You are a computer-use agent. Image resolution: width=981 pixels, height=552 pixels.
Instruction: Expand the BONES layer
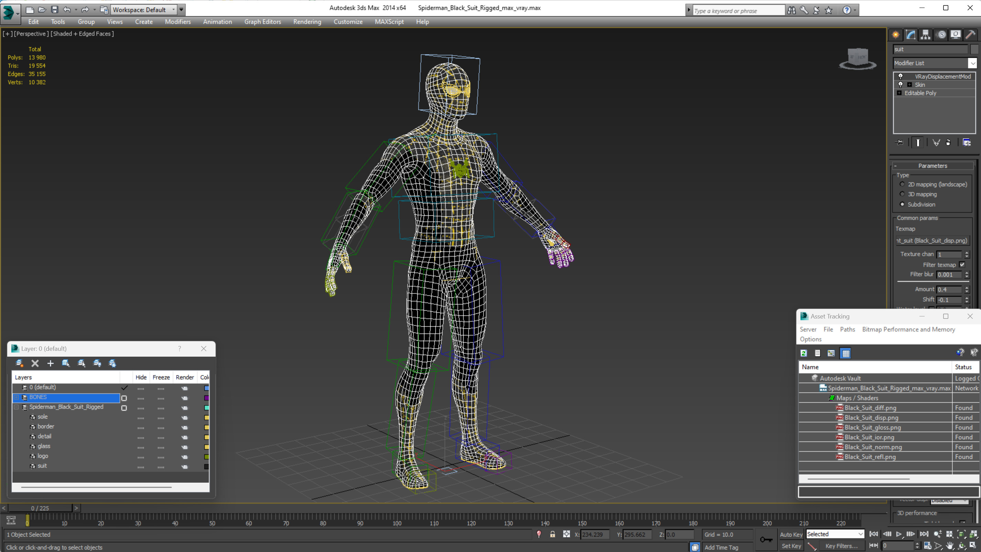pyautogui.click(x=17, y=397)
